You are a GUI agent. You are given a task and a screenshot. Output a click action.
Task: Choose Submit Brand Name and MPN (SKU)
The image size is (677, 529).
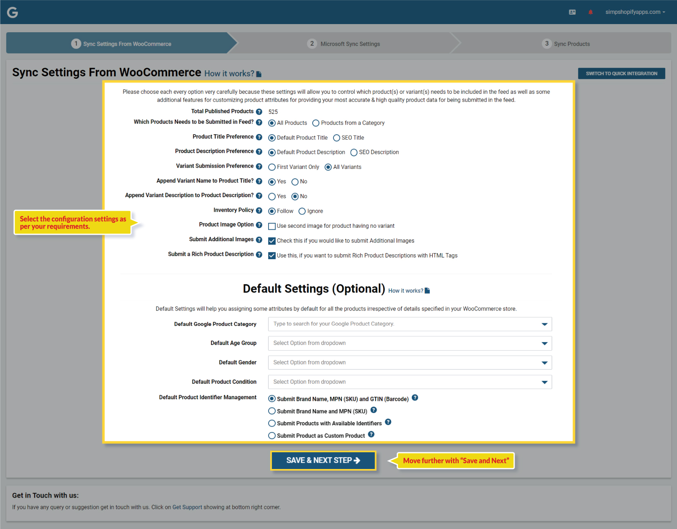[272, 411]
